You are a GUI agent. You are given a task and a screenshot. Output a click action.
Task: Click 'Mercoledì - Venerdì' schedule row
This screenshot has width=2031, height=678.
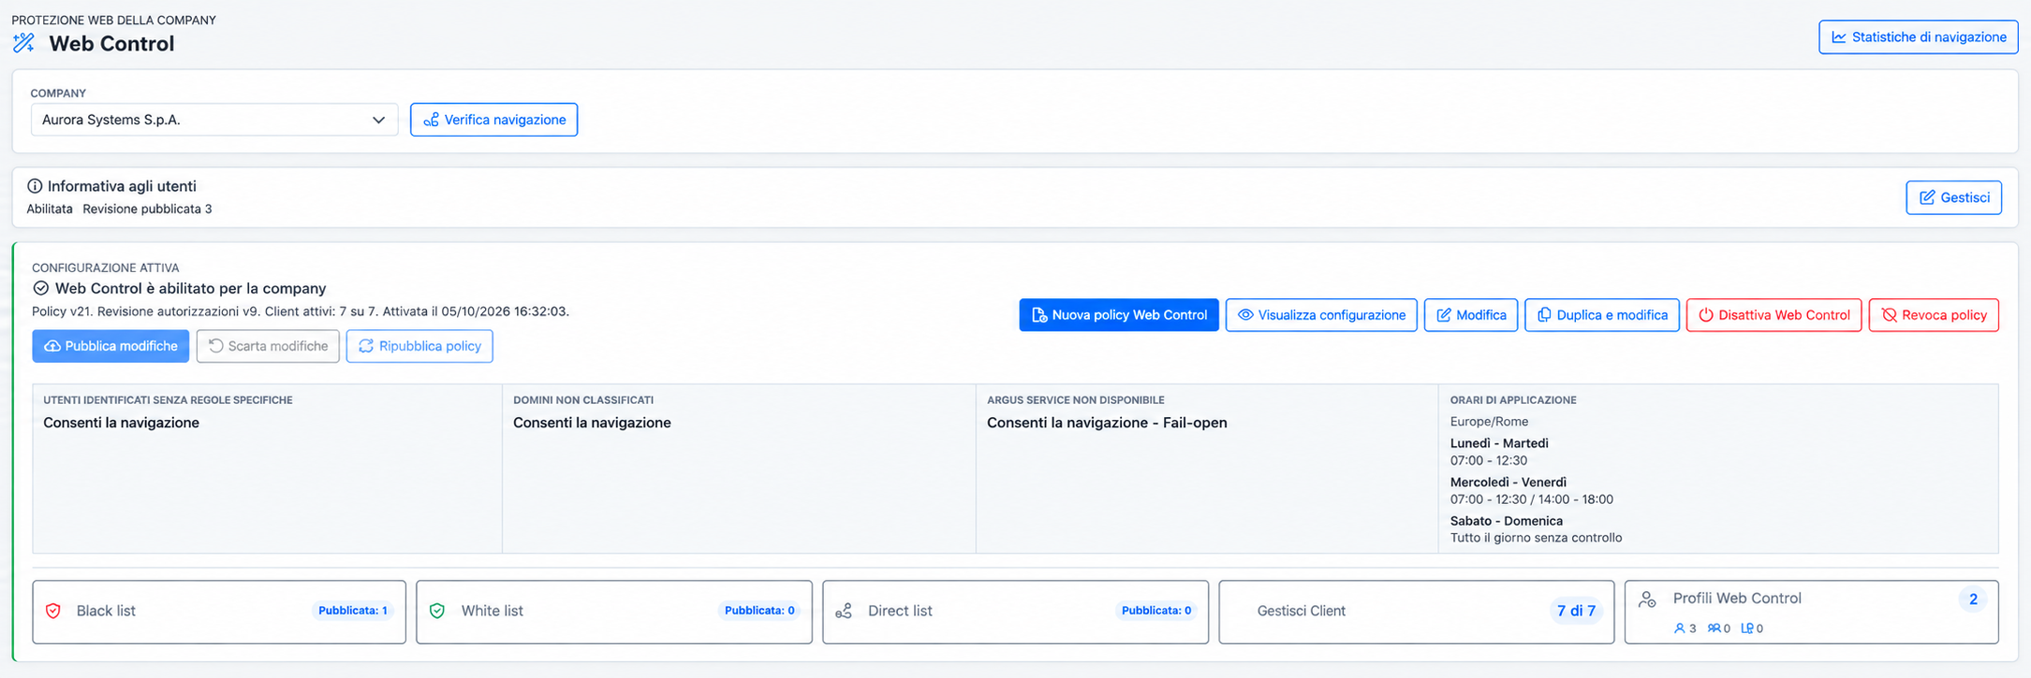(1509, 483)
